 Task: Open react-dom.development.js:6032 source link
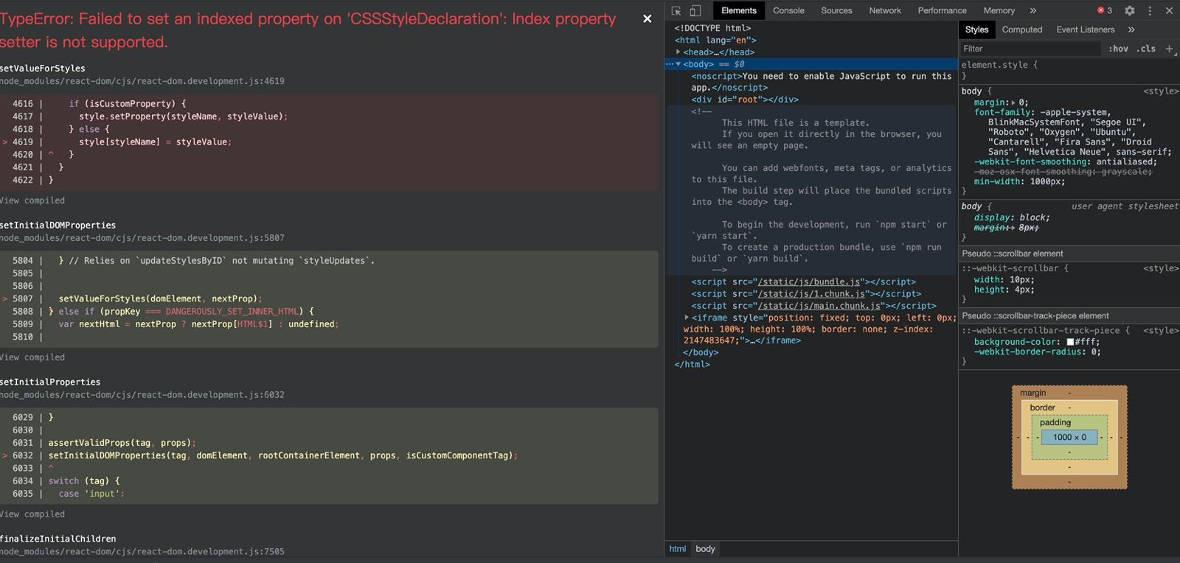[x=142, y=395]
